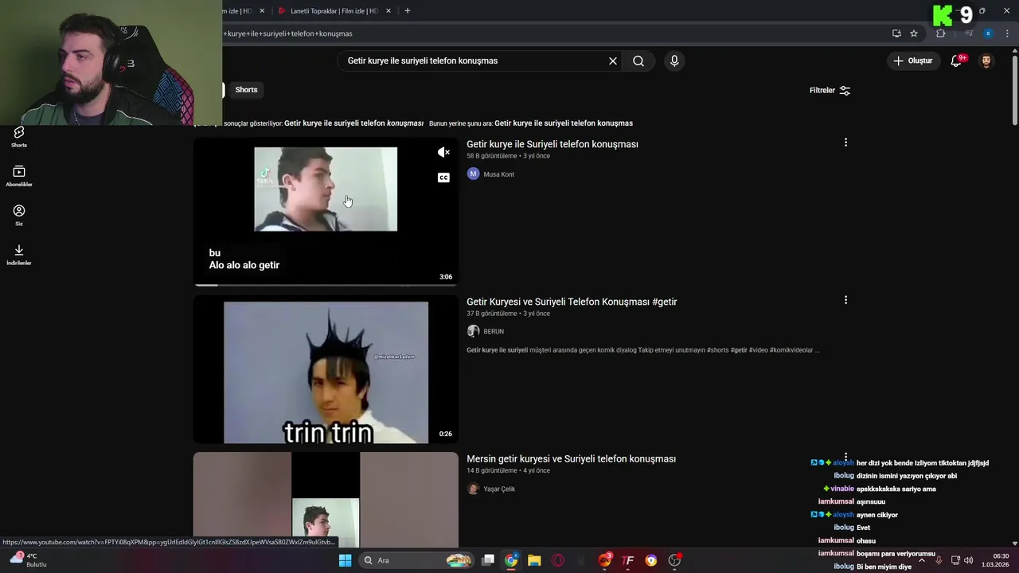
Task: Open 'Mersin getir kuryesi ve Suriyeli' title
Action: [x=571, y=459]
